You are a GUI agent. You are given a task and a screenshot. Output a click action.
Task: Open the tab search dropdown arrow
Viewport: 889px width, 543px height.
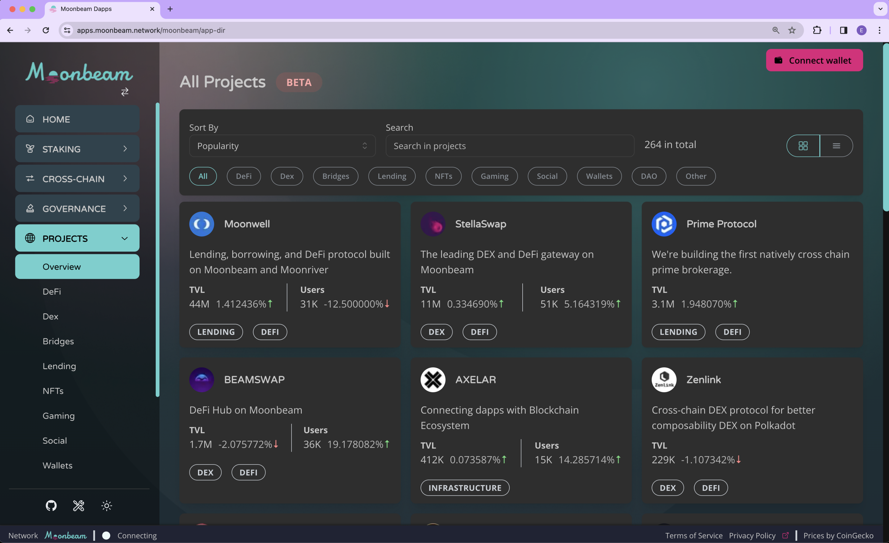[880, 9]
